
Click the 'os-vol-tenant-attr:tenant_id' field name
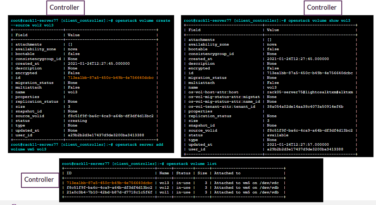point(222,106)
